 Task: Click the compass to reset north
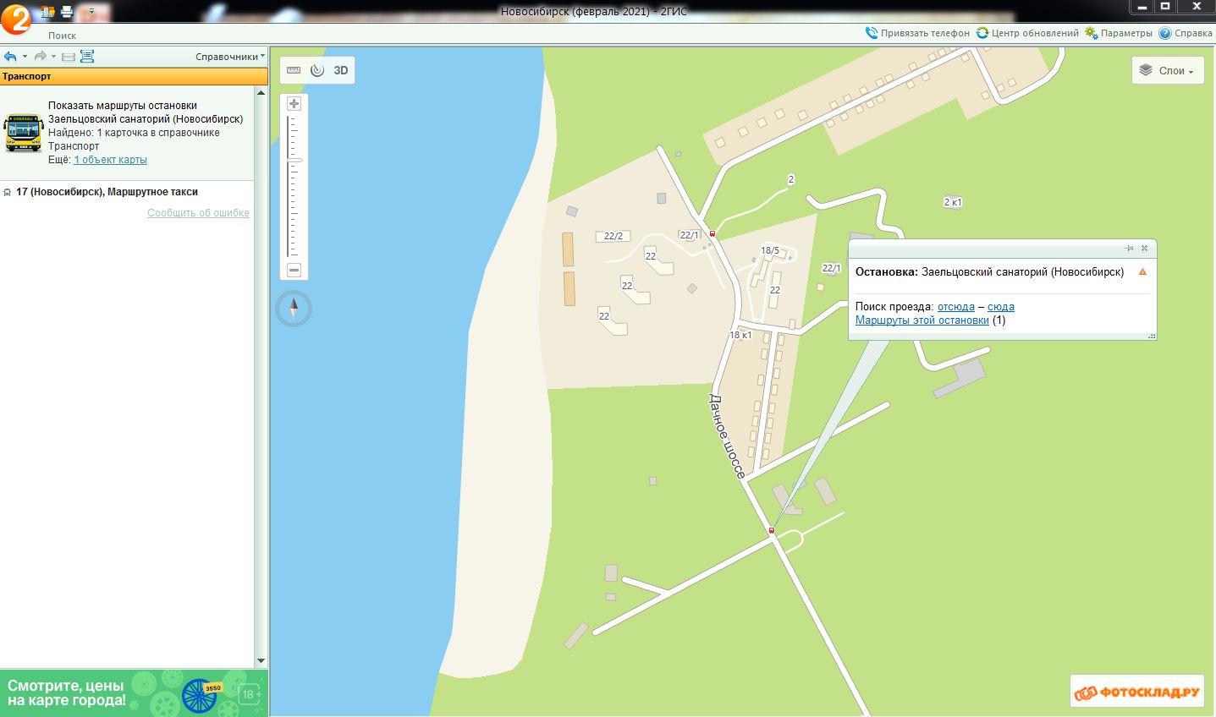[x=294, y=309]
